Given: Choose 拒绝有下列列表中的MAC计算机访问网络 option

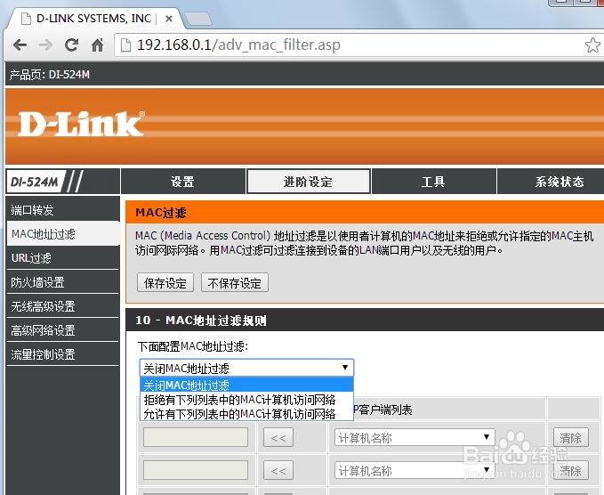Looking at the screenshot, I should click(x=246, y=400).
